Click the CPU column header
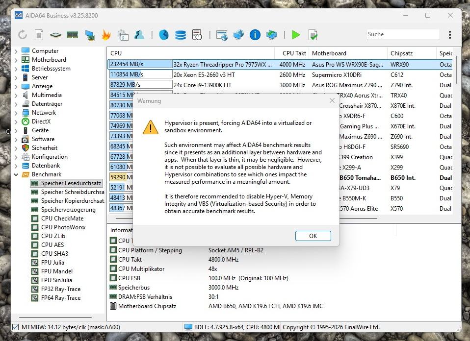The height and width of the screenshot is (341, 470). click(x=191, y=53)
